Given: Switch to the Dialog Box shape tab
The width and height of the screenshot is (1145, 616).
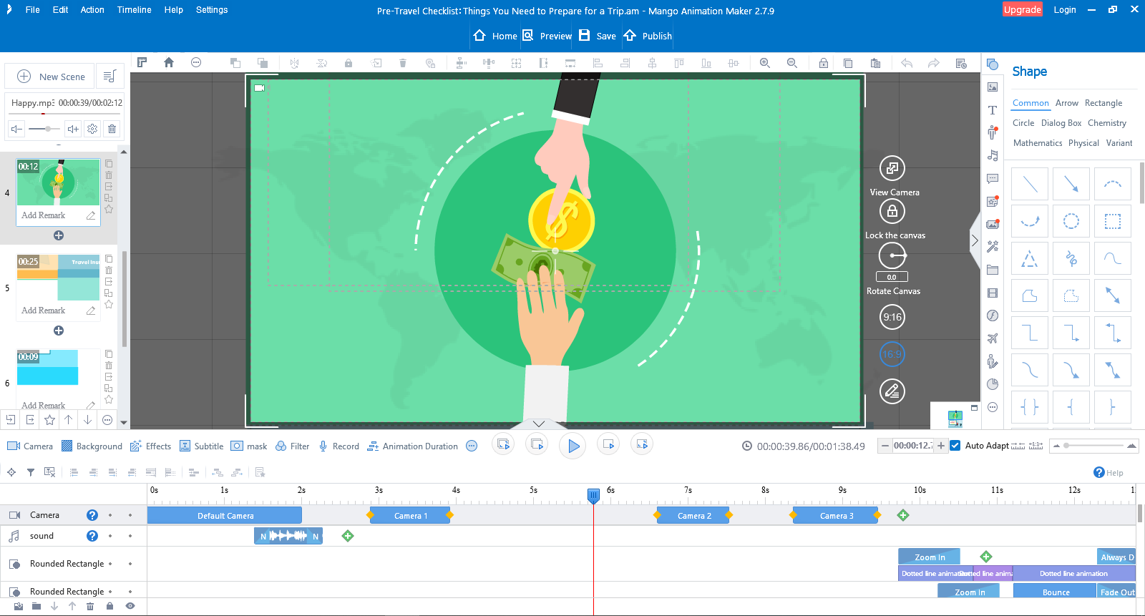Looking at the screenshot, I should [x=1061, y=123].
